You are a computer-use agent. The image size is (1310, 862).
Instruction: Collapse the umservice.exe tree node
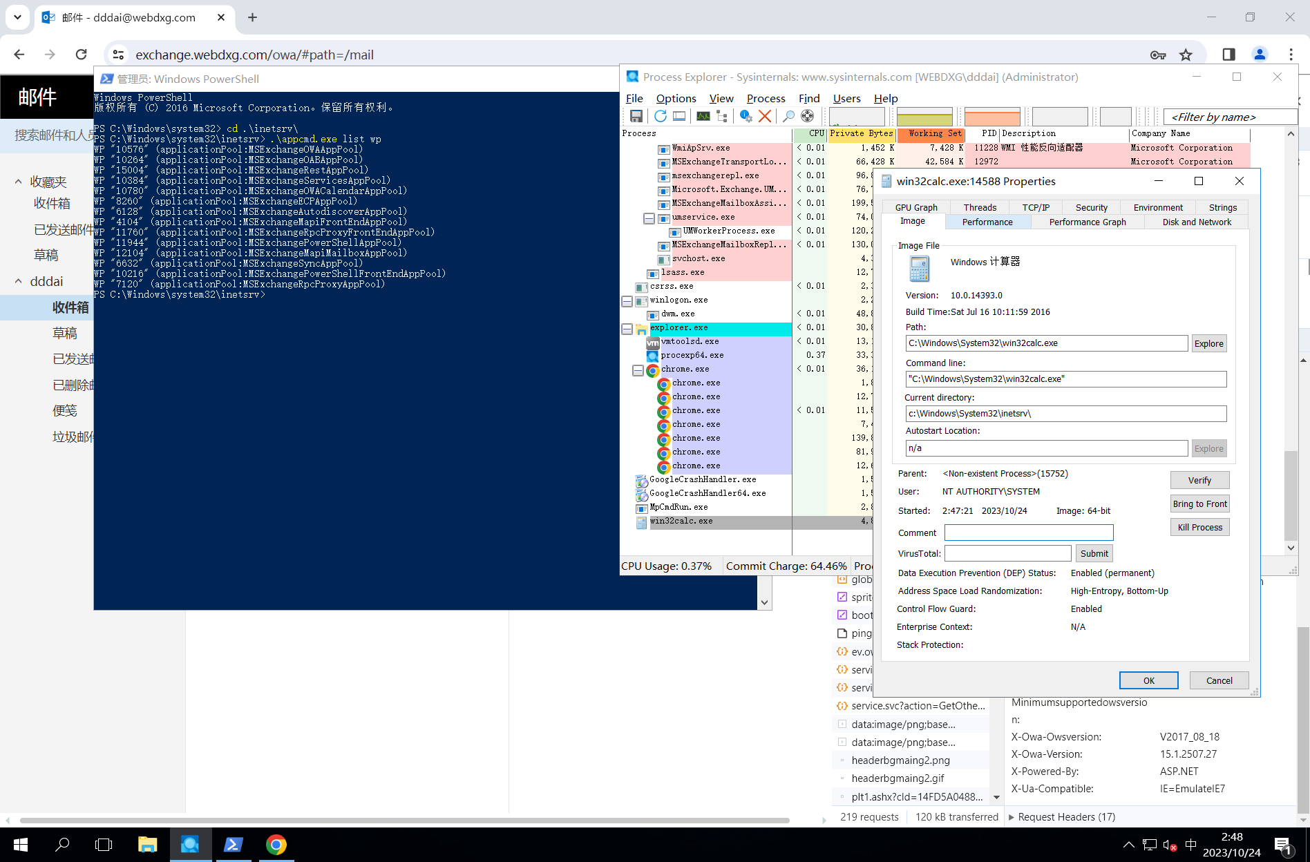(x=649, y=218)
